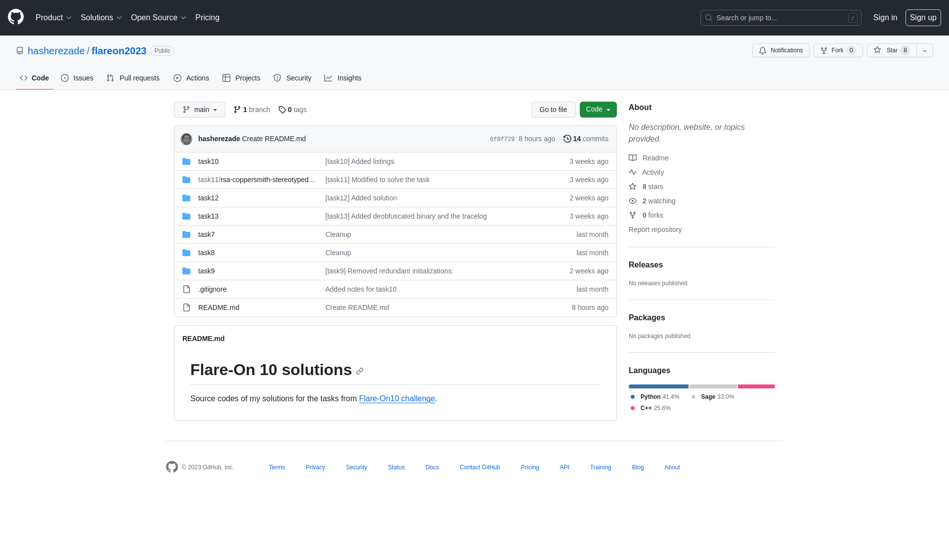
Task: Click the Sign up button
Action: point(923,18)
